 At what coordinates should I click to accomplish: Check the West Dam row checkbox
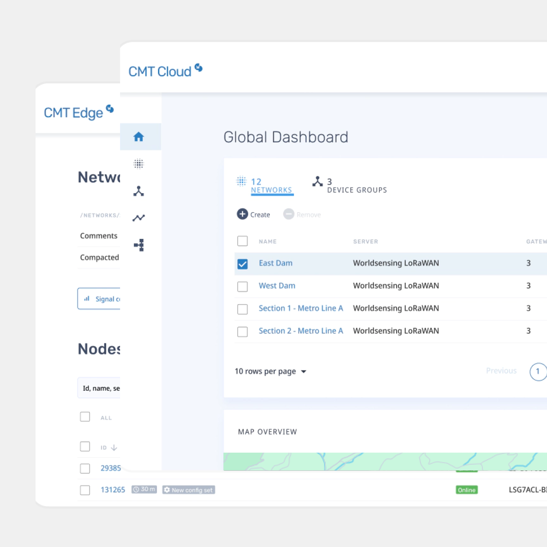pyautogui.click(x=242, y=287)
